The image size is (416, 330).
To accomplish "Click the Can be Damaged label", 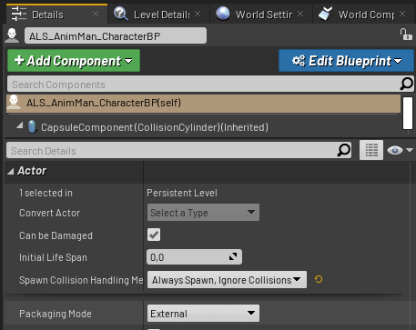I will coord(56,235).
